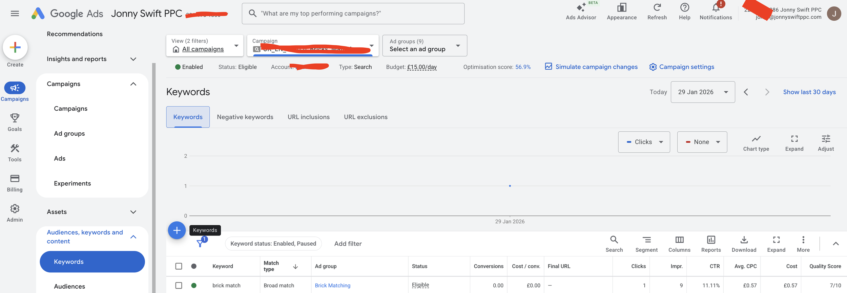Viewport: 847px width, 293px height.
Task: Click the £15.00/day budget
Action: [x=422, y=67]
